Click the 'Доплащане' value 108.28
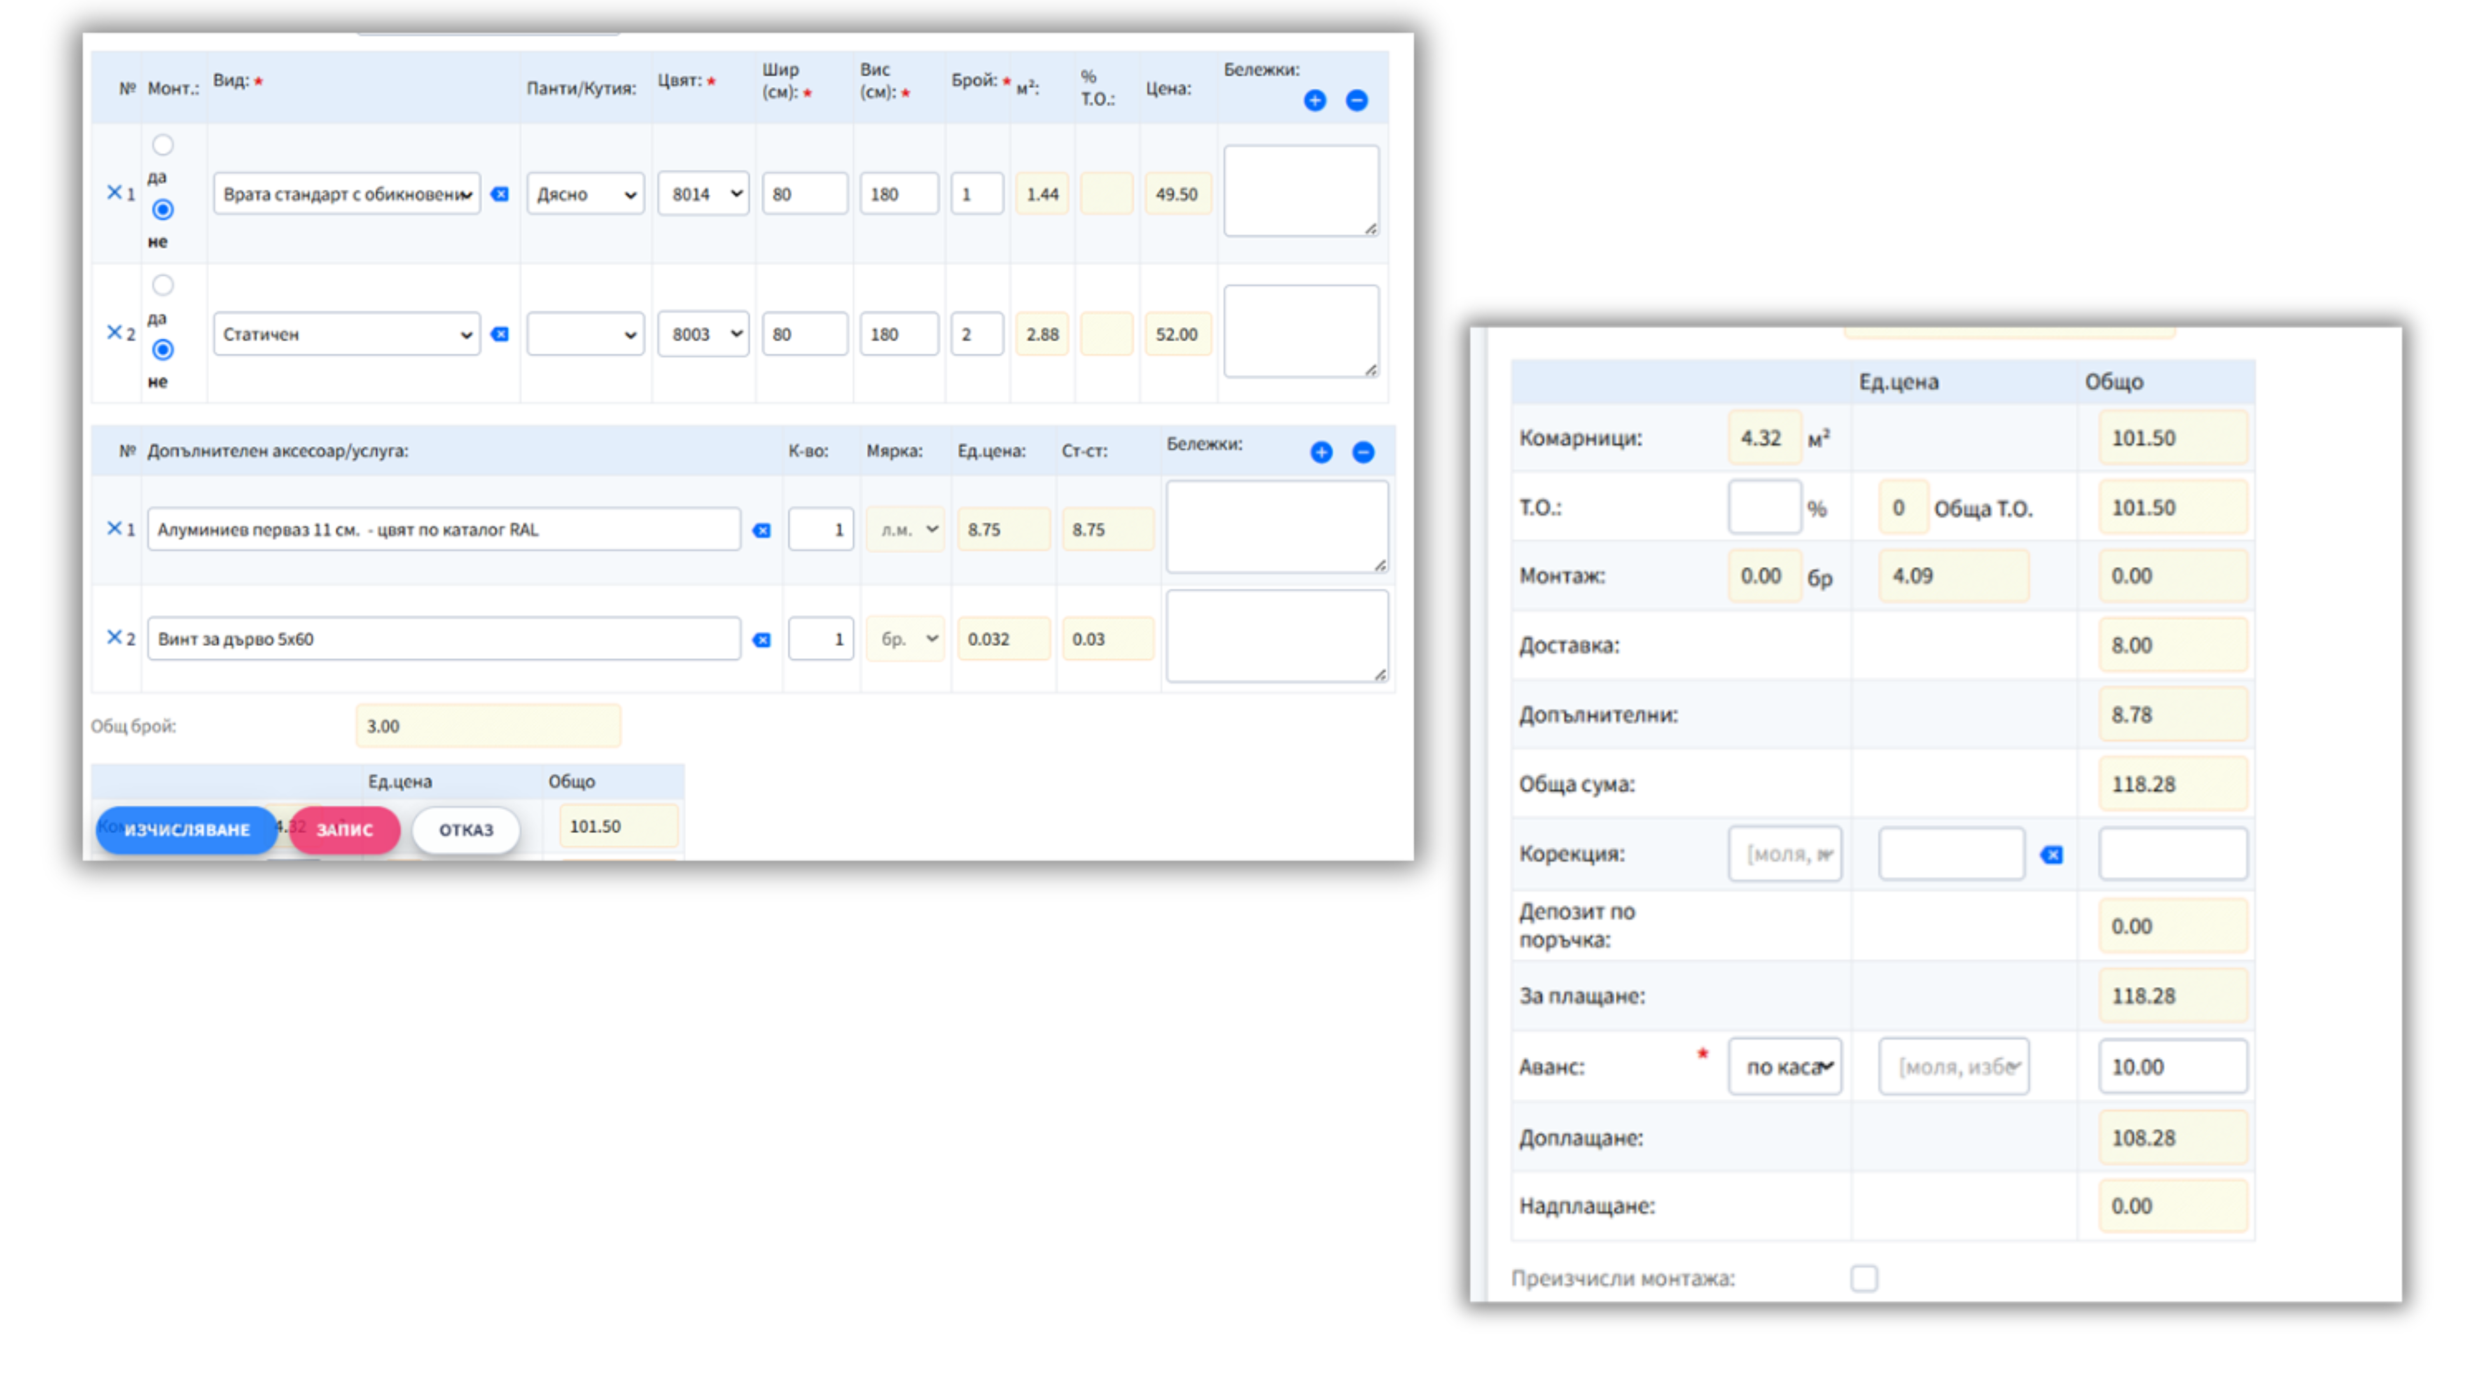Viewport: 2471px width, 1390px height. pyautogui.click(x=2173, y=1138)
